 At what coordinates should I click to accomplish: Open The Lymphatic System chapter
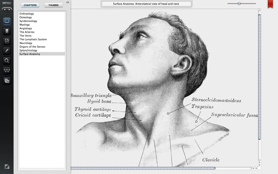[x=42, y=39]
